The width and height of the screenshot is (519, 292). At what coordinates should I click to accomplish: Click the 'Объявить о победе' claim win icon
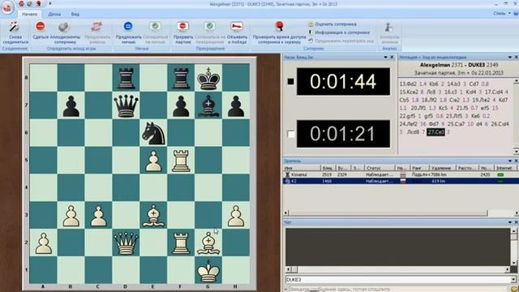point(237,26)
